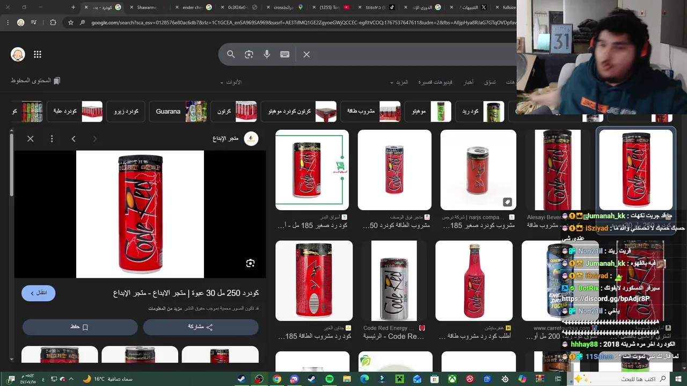Open the silver Code Red Zero can result

(x=394, y=280)
